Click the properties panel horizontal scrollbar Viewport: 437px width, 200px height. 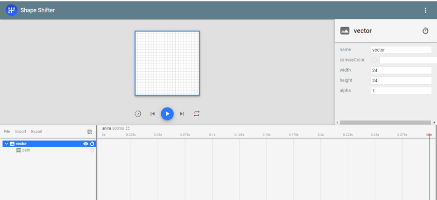click(x=385, y=123)
